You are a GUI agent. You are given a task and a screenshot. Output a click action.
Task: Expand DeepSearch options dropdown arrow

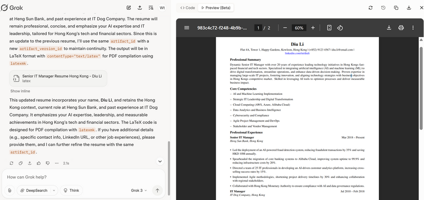click(x=54, y=190)
